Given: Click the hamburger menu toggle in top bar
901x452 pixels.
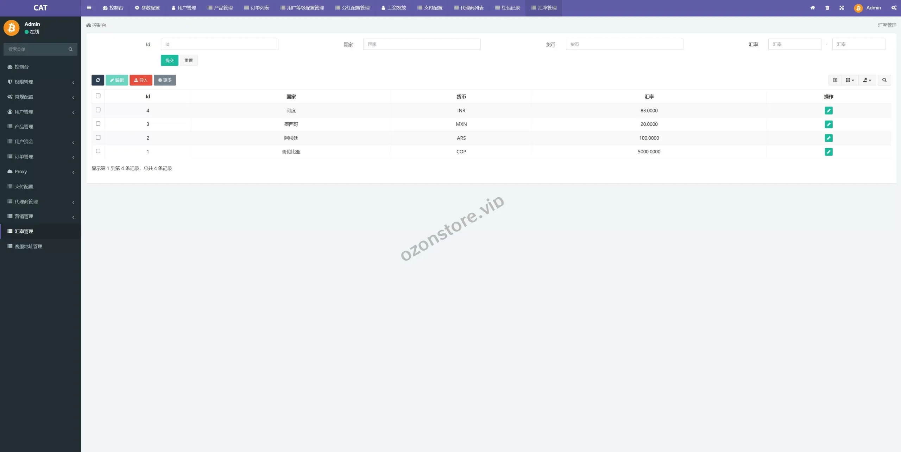Looking at the screenshot, I should click(x=89, y=8).
